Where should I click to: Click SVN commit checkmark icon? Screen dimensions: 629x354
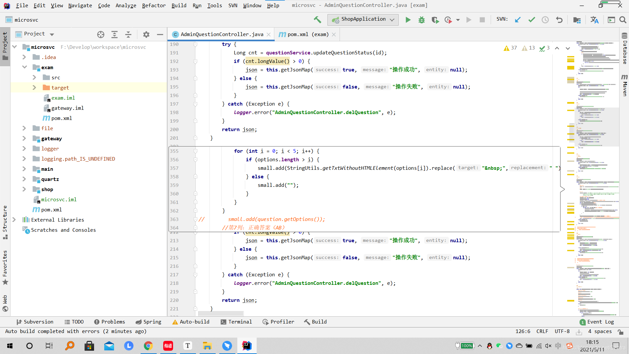tap(532, 20)
